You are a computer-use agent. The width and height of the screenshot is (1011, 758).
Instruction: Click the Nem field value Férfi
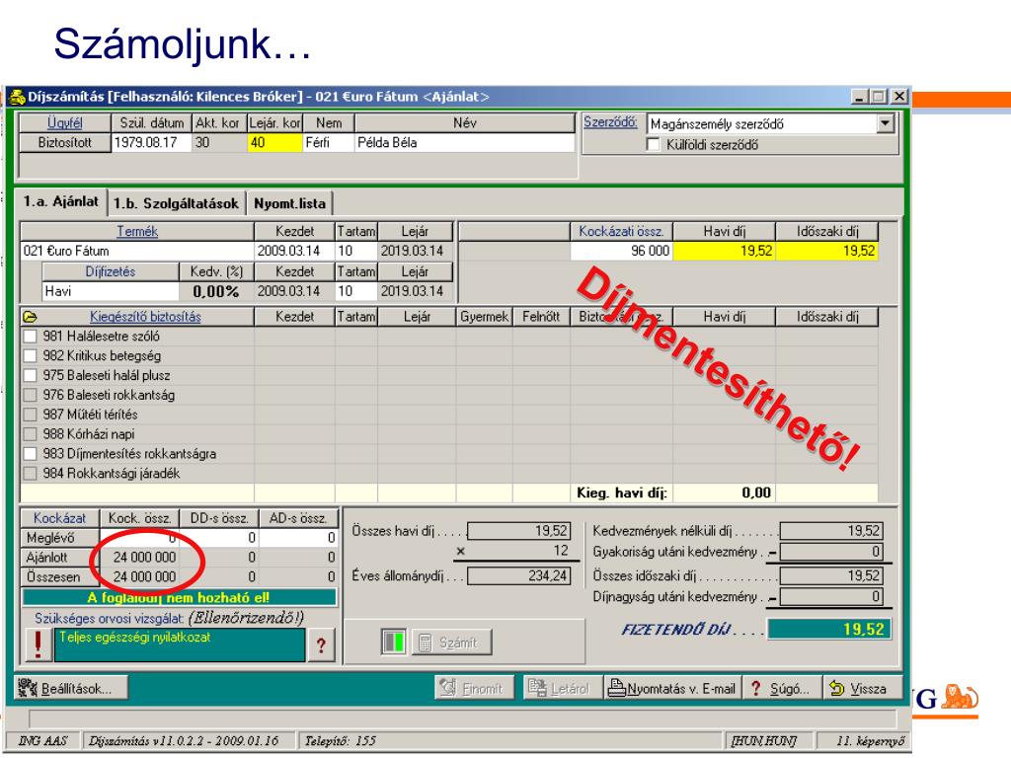pyautogui.click(x=328, y=142)
